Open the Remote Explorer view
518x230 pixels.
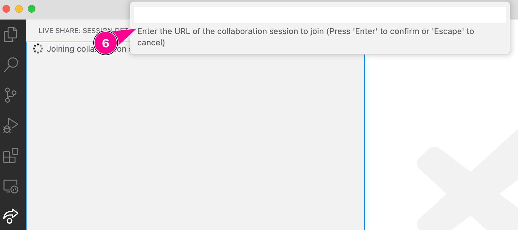pos(10,186)
